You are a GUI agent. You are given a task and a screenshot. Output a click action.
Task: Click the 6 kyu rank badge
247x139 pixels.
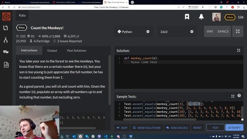point(230,17)
